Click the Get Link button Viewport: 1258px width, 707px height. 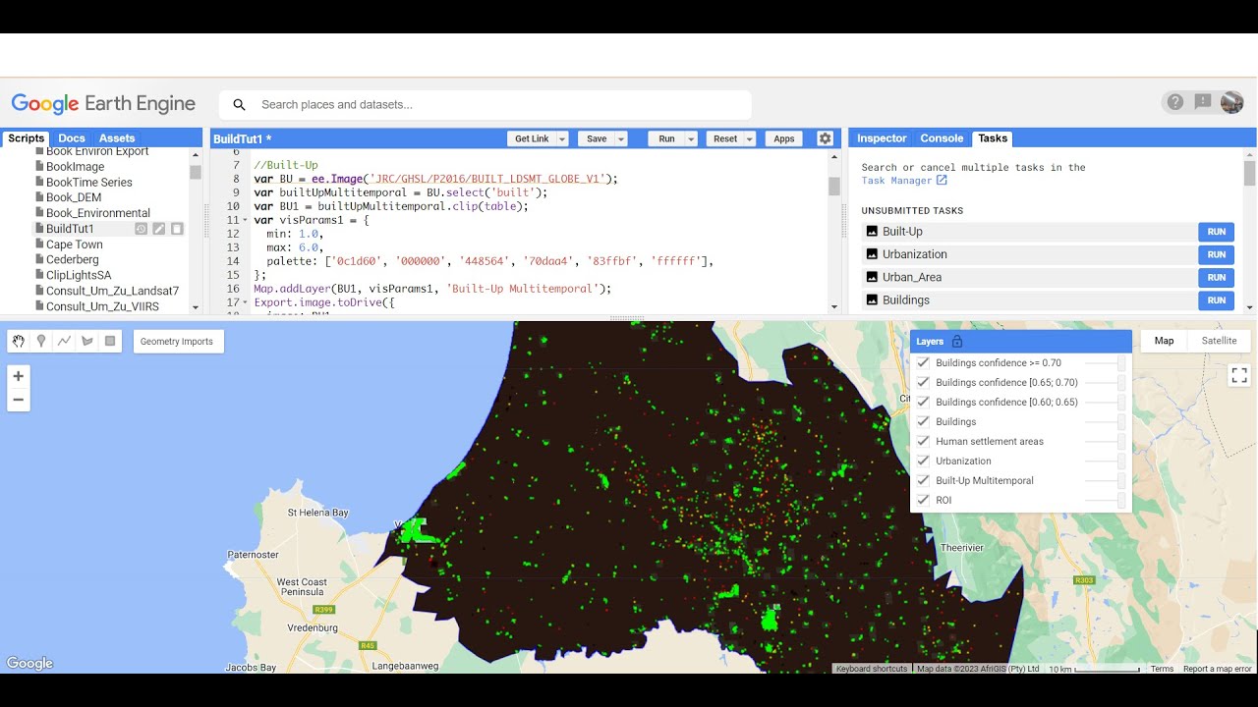(x=532, y=138)
